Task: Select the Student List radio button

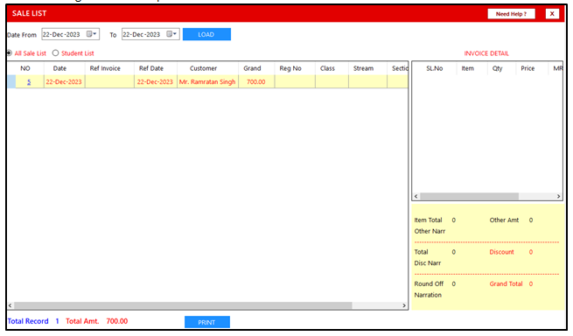Action: click(55, 53)
